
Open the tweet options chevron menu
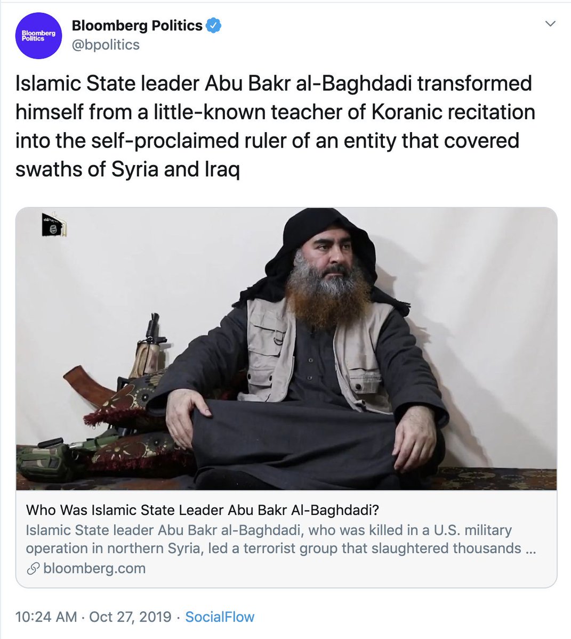551,24
